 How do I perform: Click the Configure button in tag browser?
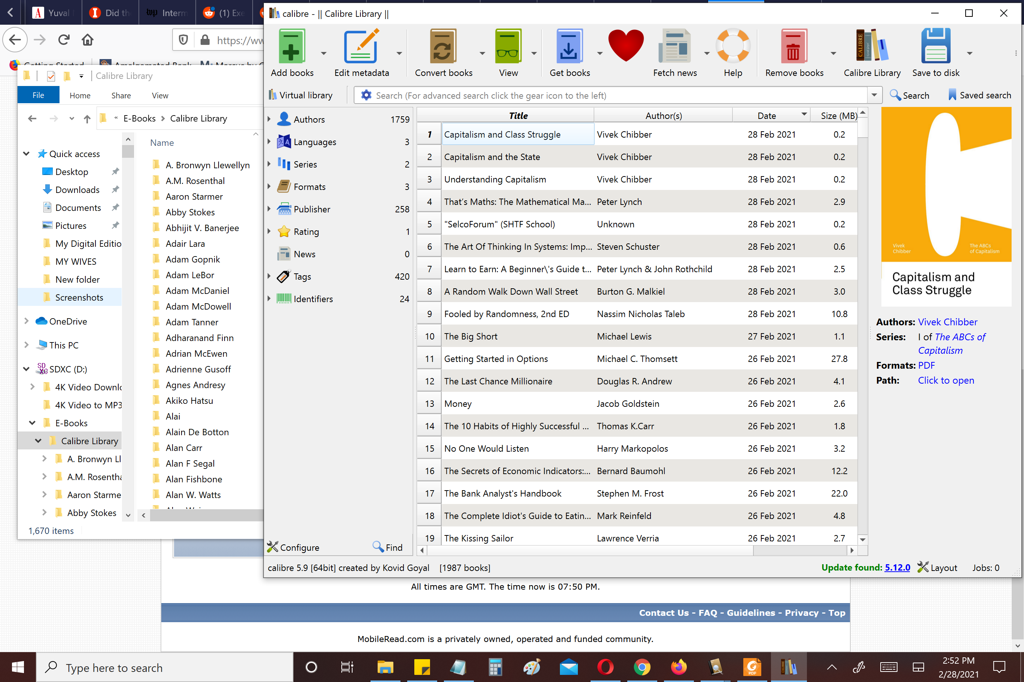[x=293, y=548]
